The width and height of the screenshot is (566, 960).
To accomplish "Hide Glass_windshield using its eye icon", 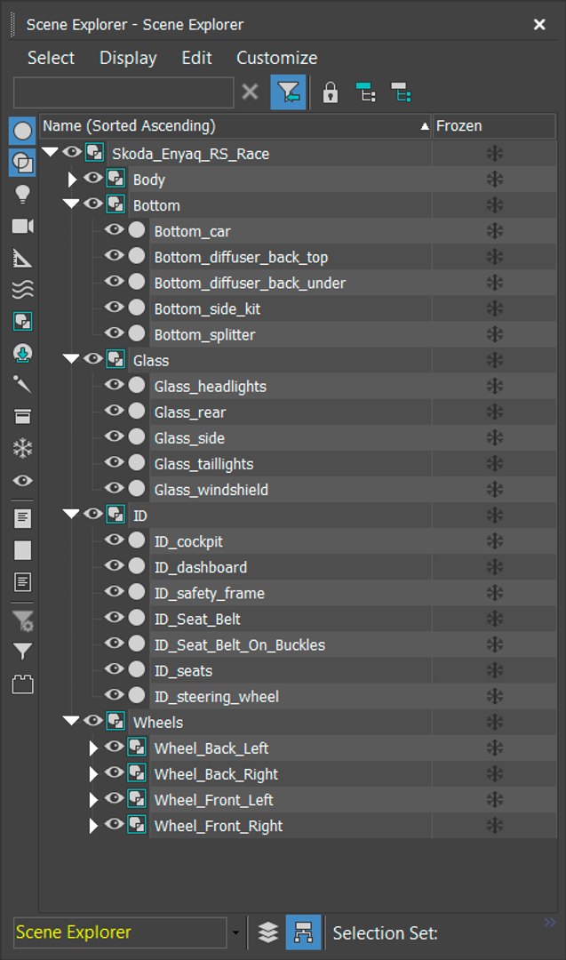I will 114,488.
